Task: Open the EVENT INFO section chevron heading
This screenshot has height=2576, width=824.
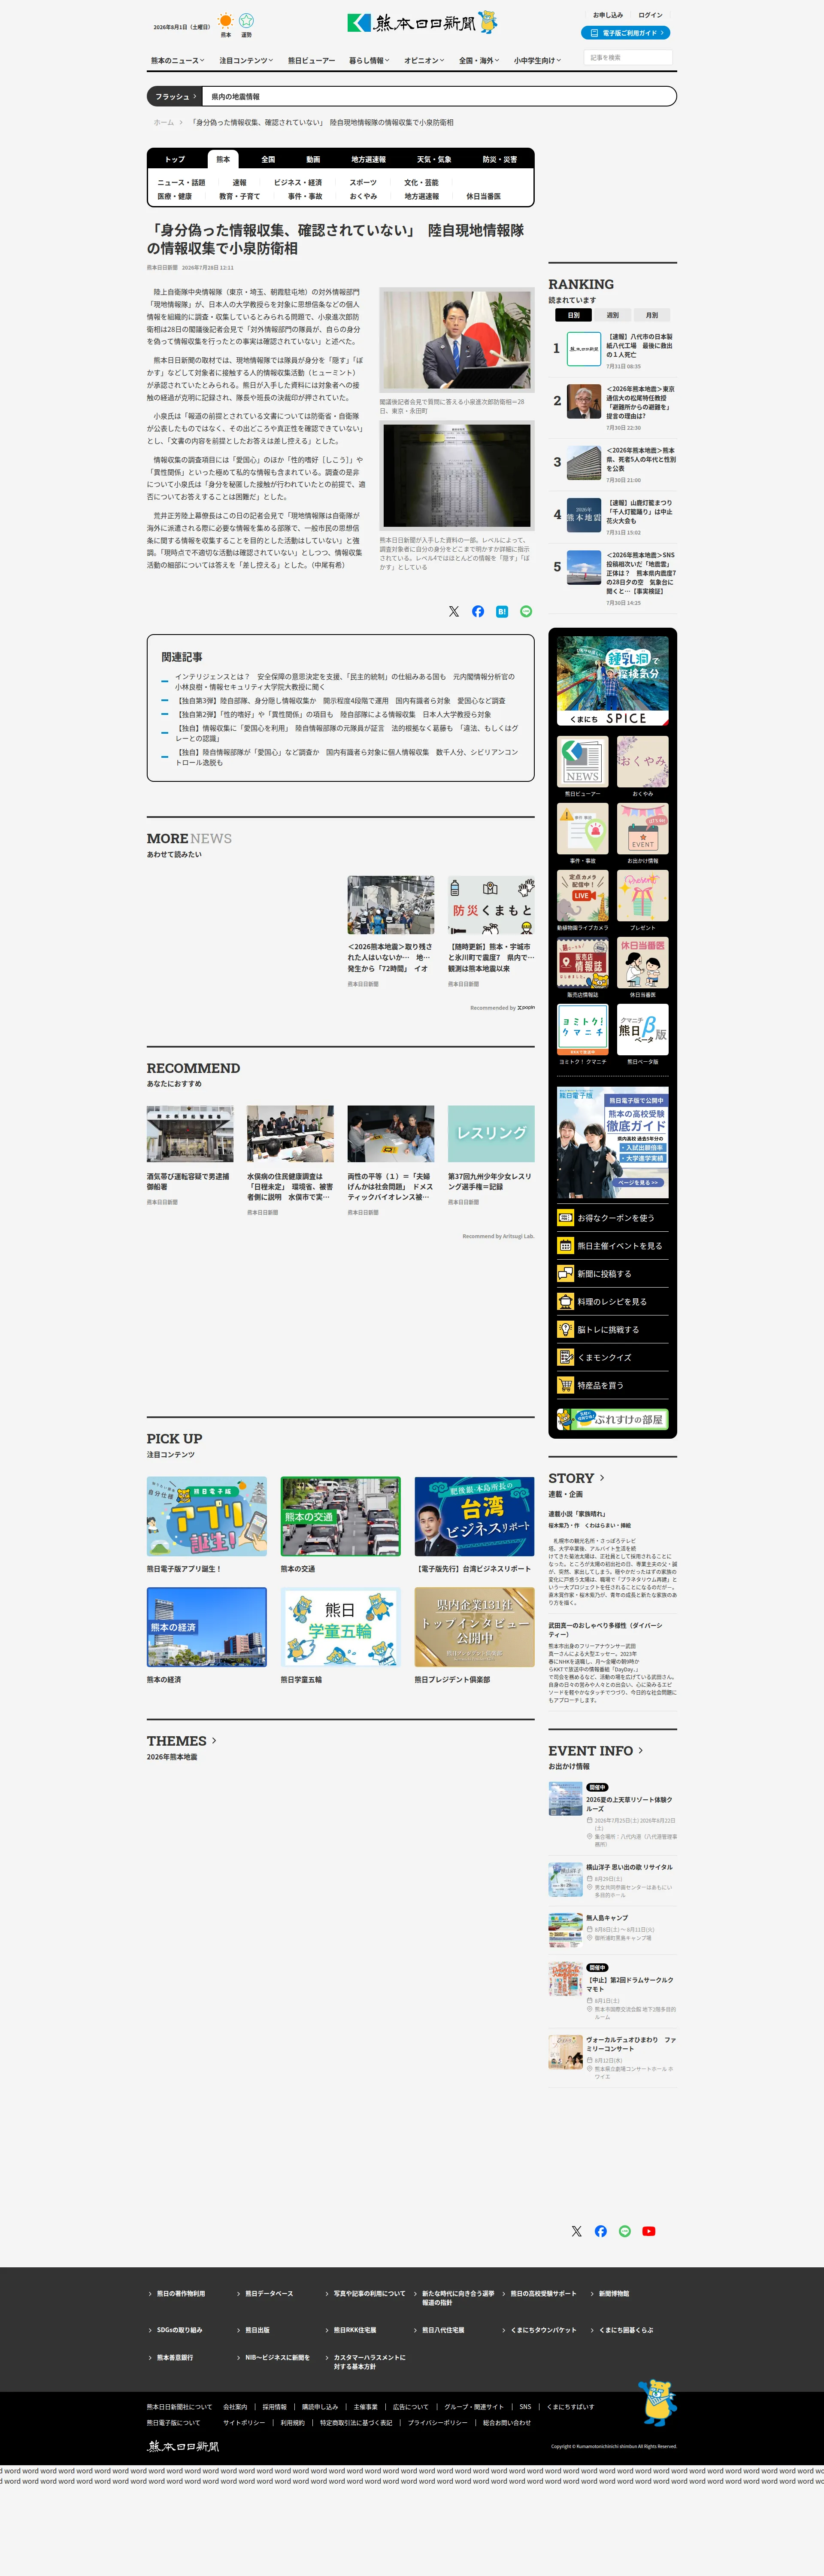Action: pyautogui.click(x=596, y=1751)
